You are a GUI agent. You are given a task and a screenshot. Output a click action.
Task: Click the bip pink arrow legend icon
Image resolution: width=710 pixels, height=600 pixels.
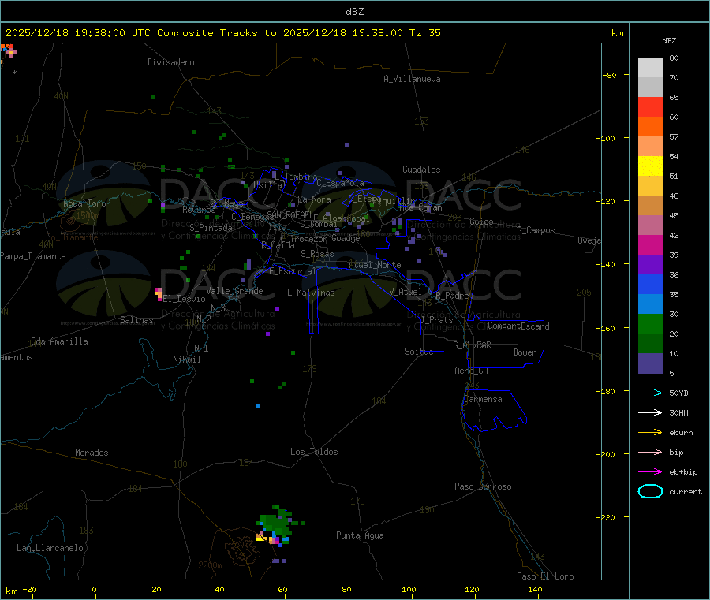650,452
